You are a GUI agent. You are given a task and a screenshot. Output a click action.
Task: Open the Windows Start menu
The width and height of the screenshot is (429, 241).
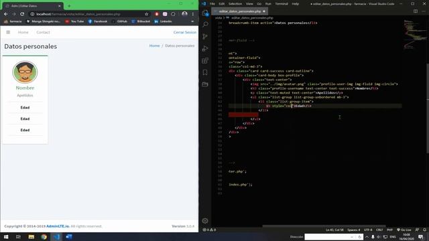point(6,237)
